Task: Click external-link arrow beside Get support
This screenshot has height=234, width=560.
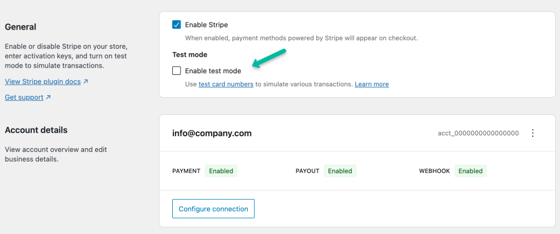Action: tap(48, 97)
